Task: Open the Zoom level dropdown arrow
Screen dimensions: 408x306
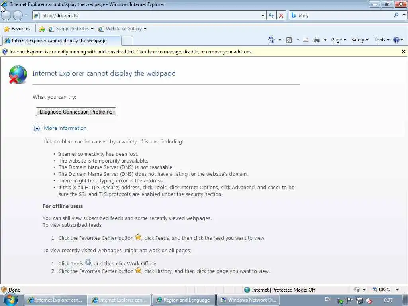Action: tap(397, 290)
